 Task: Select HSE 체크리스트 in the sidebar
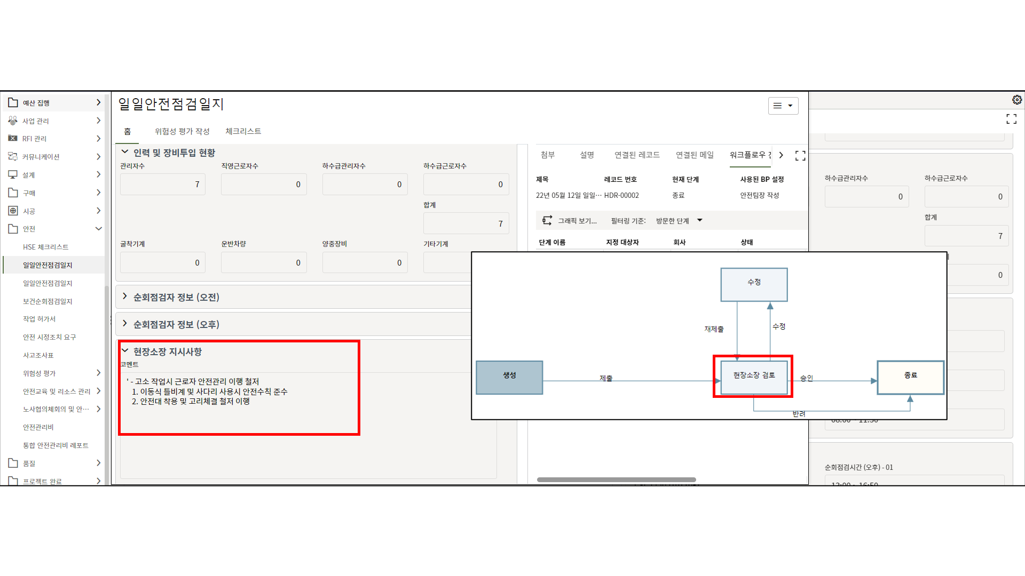click(46, 247)
